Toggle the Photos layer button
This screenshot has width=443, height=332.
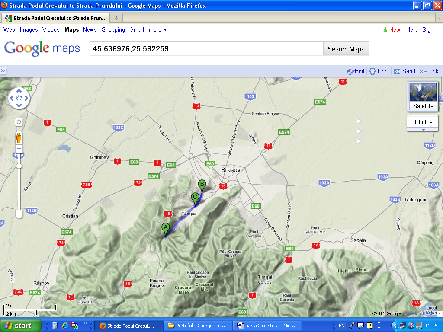[x=423, y=122]
